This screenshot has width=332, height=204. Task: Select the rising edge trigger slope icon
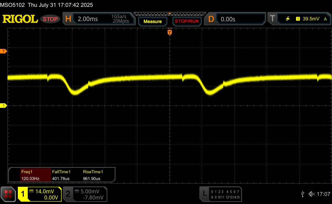click(288, 19)
